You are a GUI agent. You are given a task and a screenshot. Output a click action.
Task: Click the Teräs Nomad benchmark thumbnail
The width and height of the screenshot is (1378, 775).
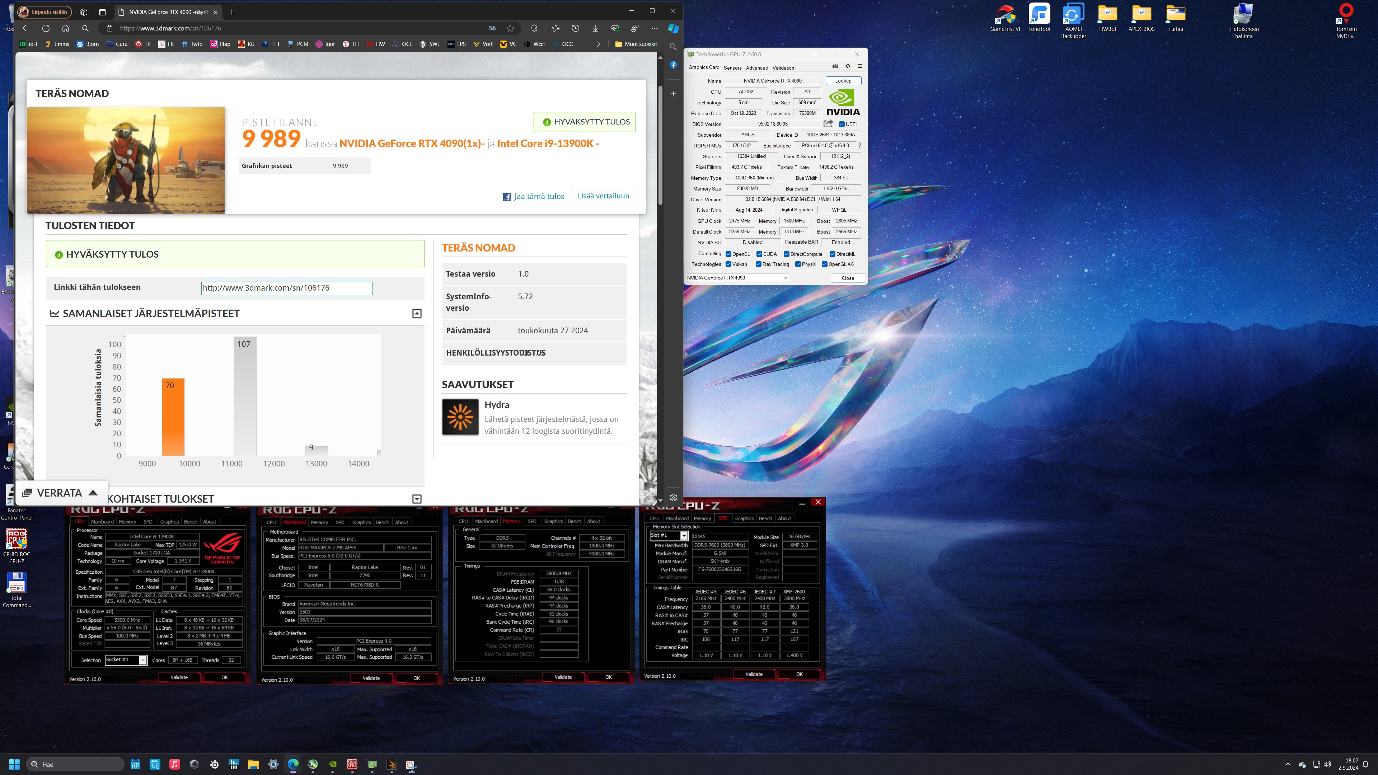[126, 160]
